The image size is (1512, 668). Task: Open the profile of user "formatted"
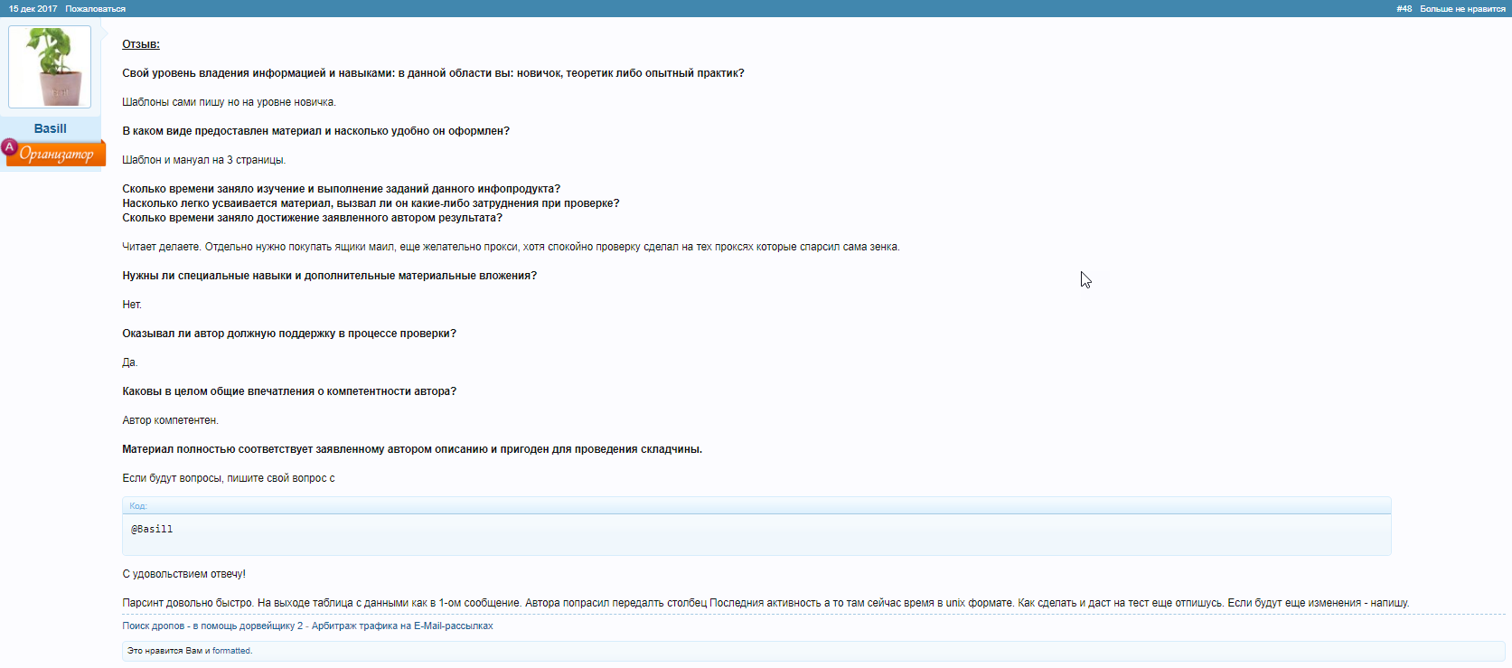click(x=231, y=651)
